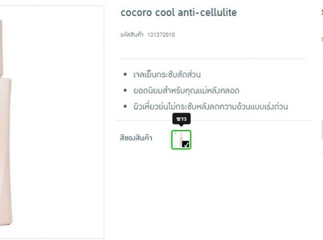Image resolution: width=323 pixels, height=240 pixels.
Task: Click the bottle cap in the product photo
Action: [1, 48]
